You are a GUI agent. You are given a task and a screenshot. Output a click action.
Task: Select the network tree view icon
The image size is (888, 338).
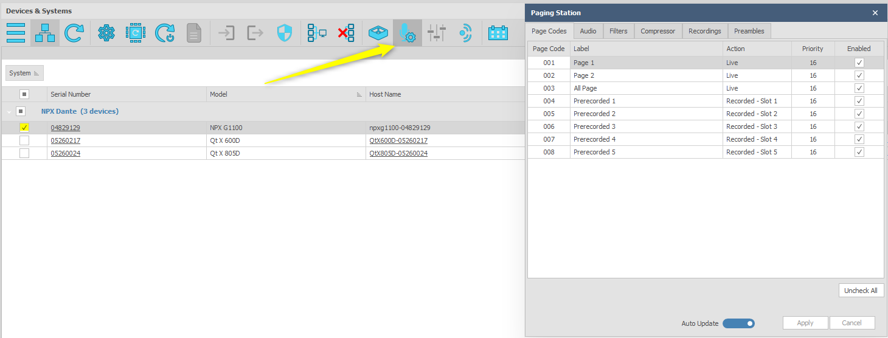[45, 33]
